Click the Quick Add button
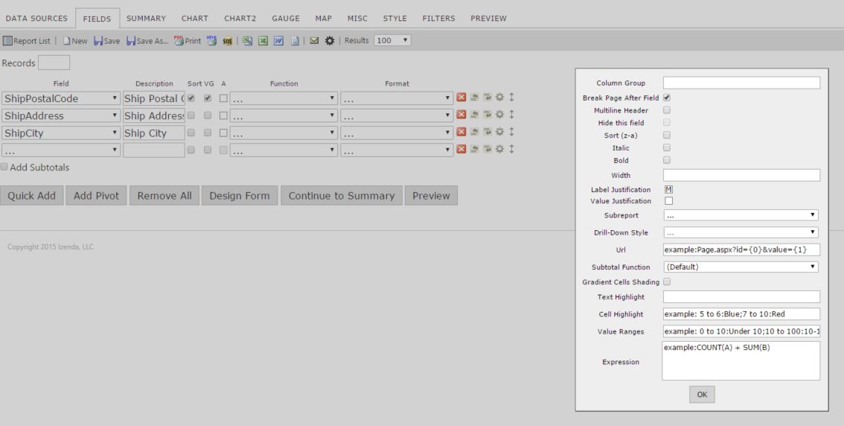This screenshot has width=844, height=426. [x=32, y=195]
